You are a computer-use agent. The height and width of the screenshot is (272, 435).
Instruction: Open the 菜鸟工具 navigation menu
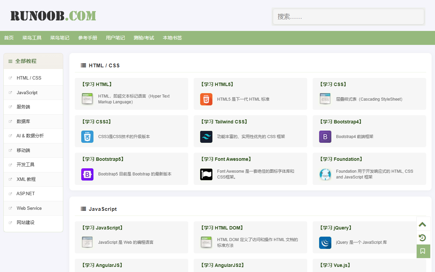32,38
